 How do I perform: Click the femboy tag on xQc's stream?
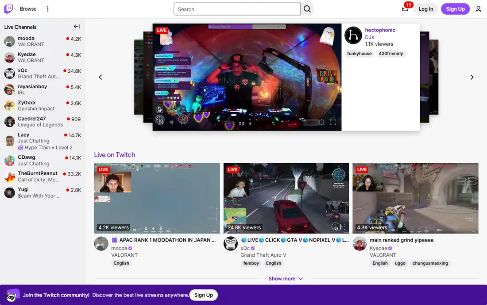(251, 263)
